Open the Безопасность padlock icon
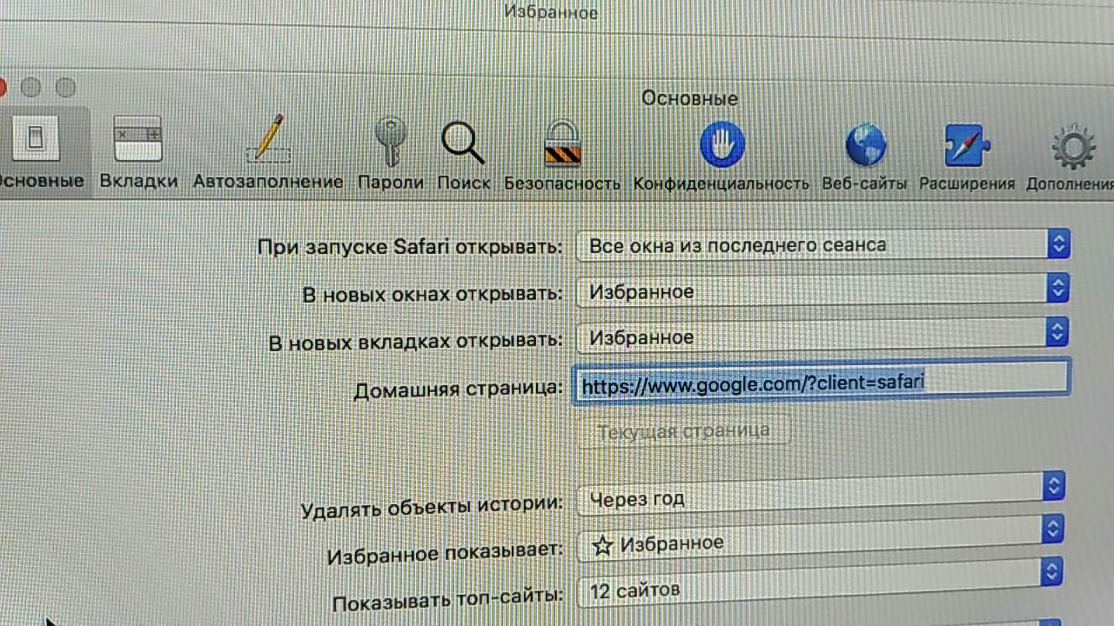The image size is (1114, 626). (562, 143)
